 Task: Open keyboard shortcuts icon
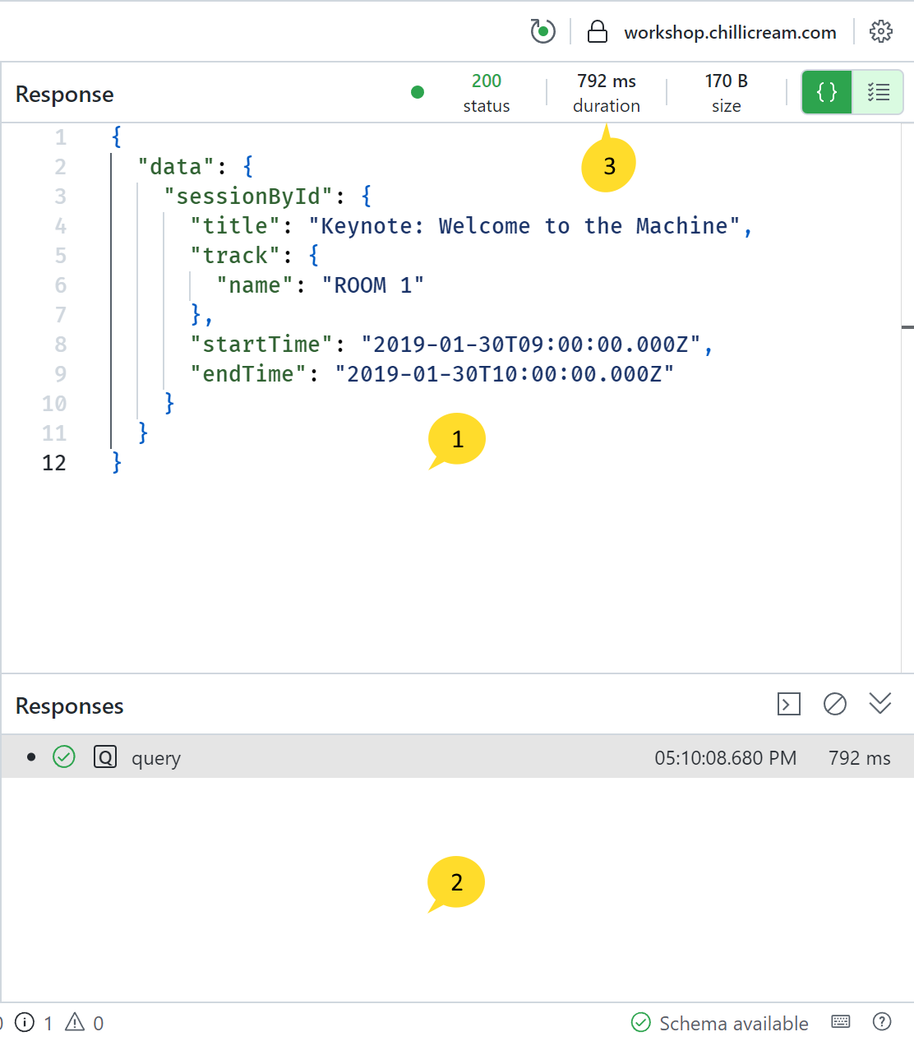841,1022
